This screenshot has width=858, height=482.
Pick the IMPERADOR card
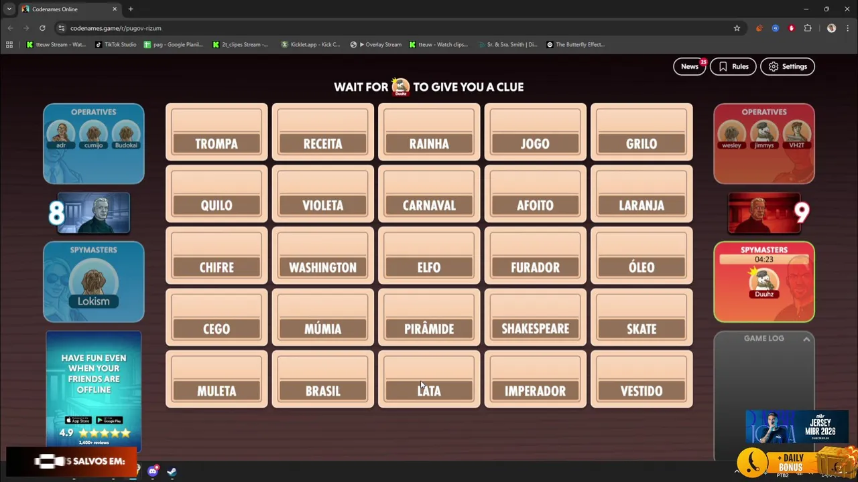coord(535,379)
